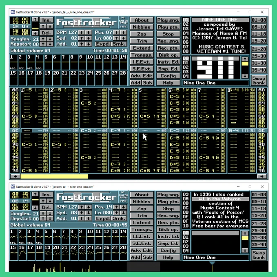Open Transps. in top window
277x277 pixels.
[142, 55]
